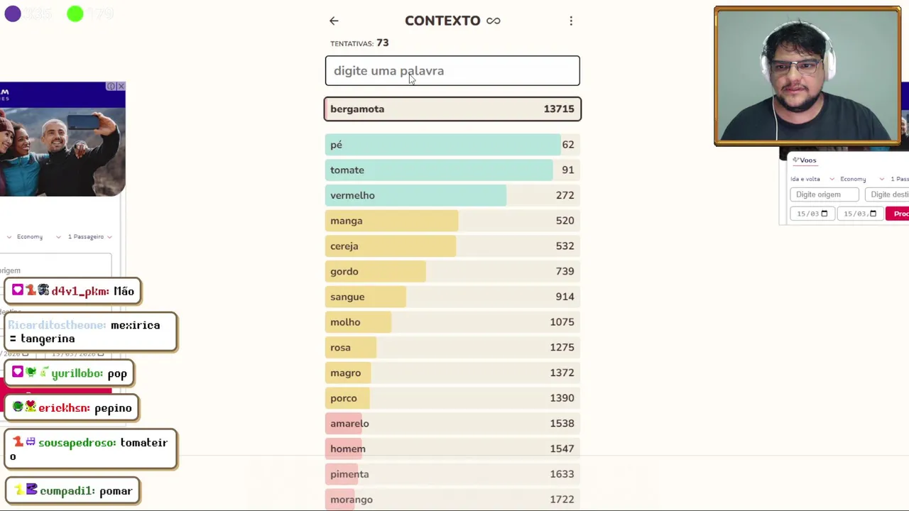The height and width of the screenshot is (511, 909).
Task: Click the 'Digite origem' field
Action: click(x=824, y=194)
